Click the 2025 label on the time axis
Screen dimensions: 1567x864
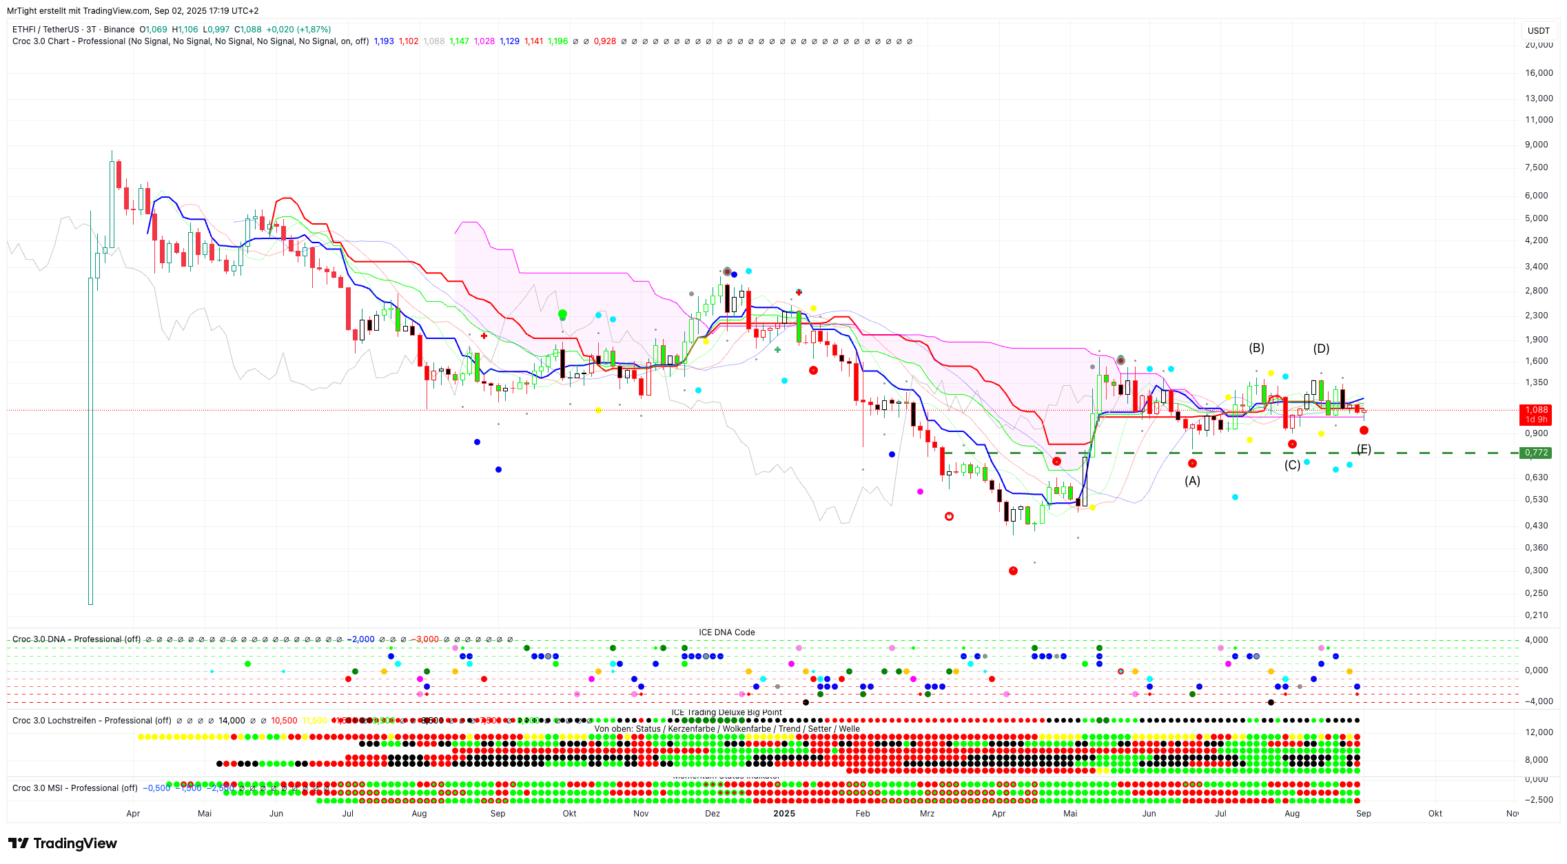click(784, 814)
